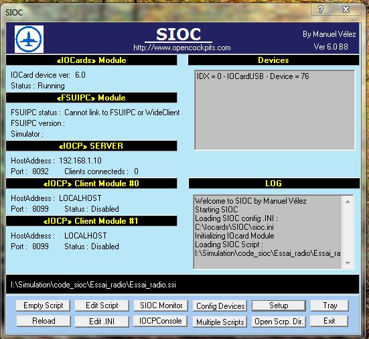The width and height of the screenshot is (369, 339).
Task: Click the 'Simulator :' label
Action: click(27, 134)
